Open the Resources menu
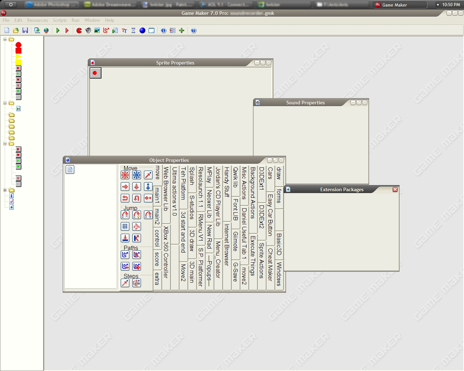 tap(37, 20)
